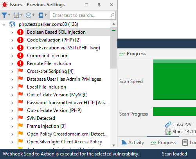Open the filter funnel dropdown in Issues toolbar
The height and width of the screenshot is (159, 196).
6,15
